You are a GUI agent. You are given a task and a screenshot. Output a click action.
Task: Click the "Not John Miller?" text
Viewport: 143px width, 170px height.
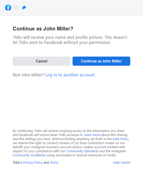coord(28,75)
